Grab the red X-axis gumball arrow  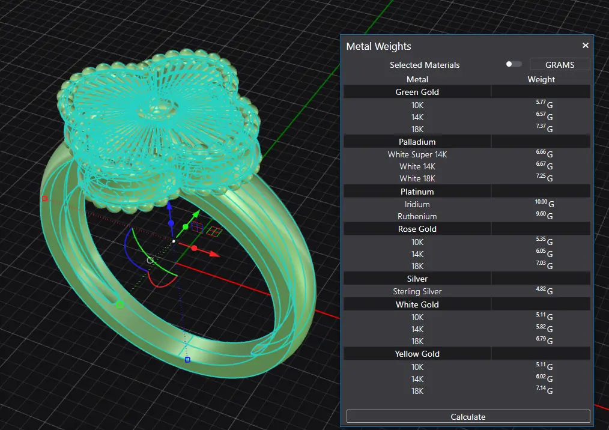[x=214, y=253]
